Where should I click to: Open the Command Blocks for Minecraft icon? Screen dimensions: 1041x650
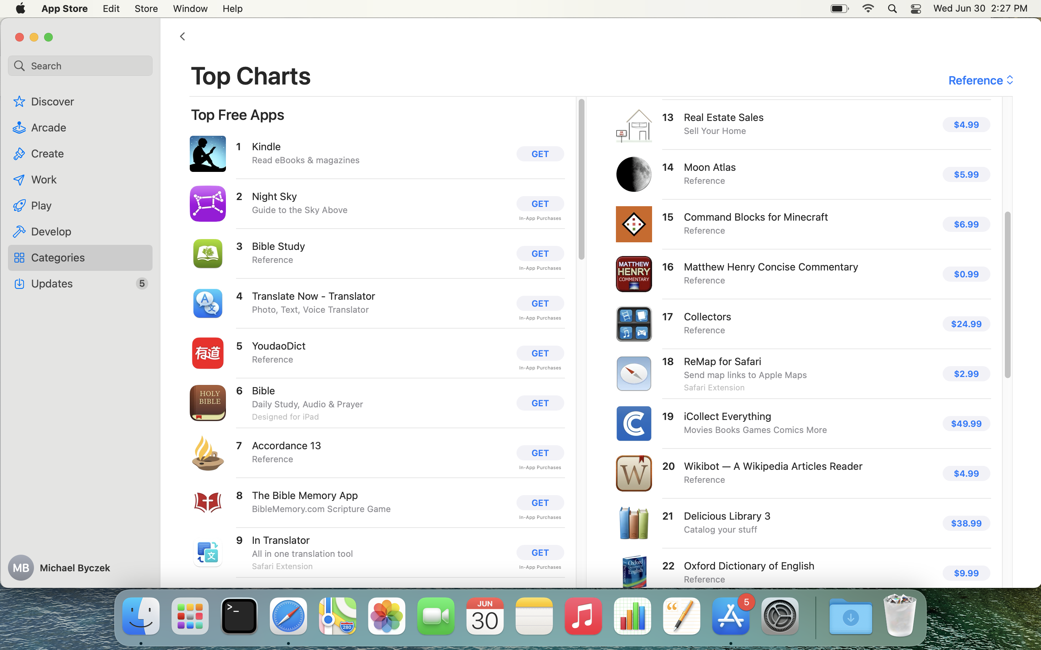pyautogui.click(x=634, y=224)
